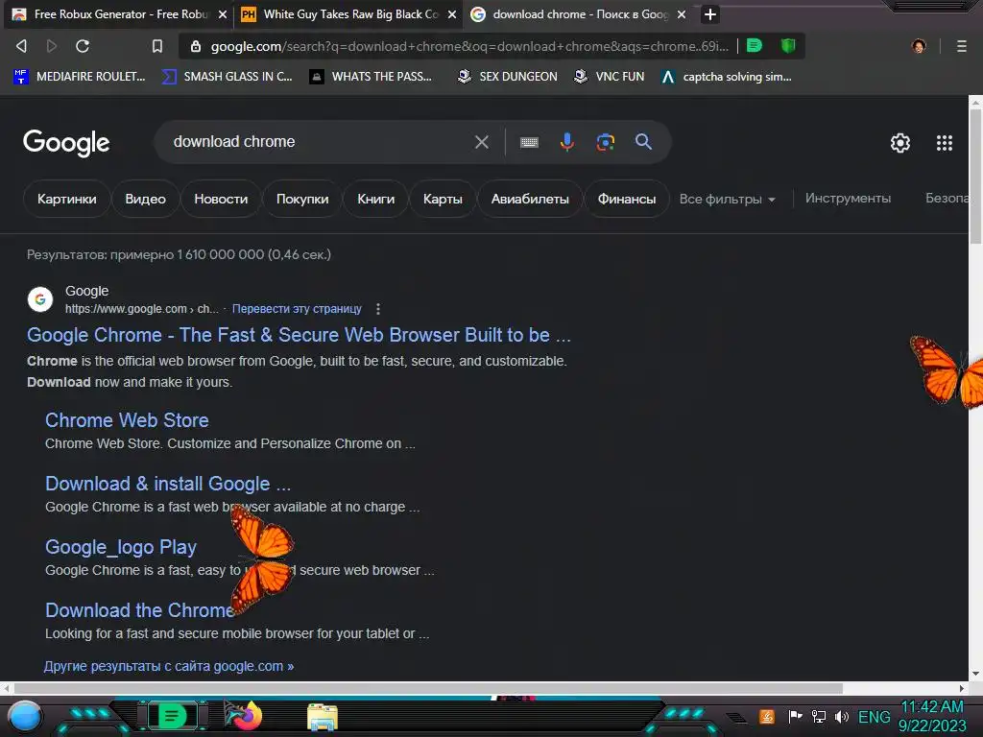983x737 pixels.
Task: Filter results by Видео
Action: pyautogui.click(x=146, y=199)
